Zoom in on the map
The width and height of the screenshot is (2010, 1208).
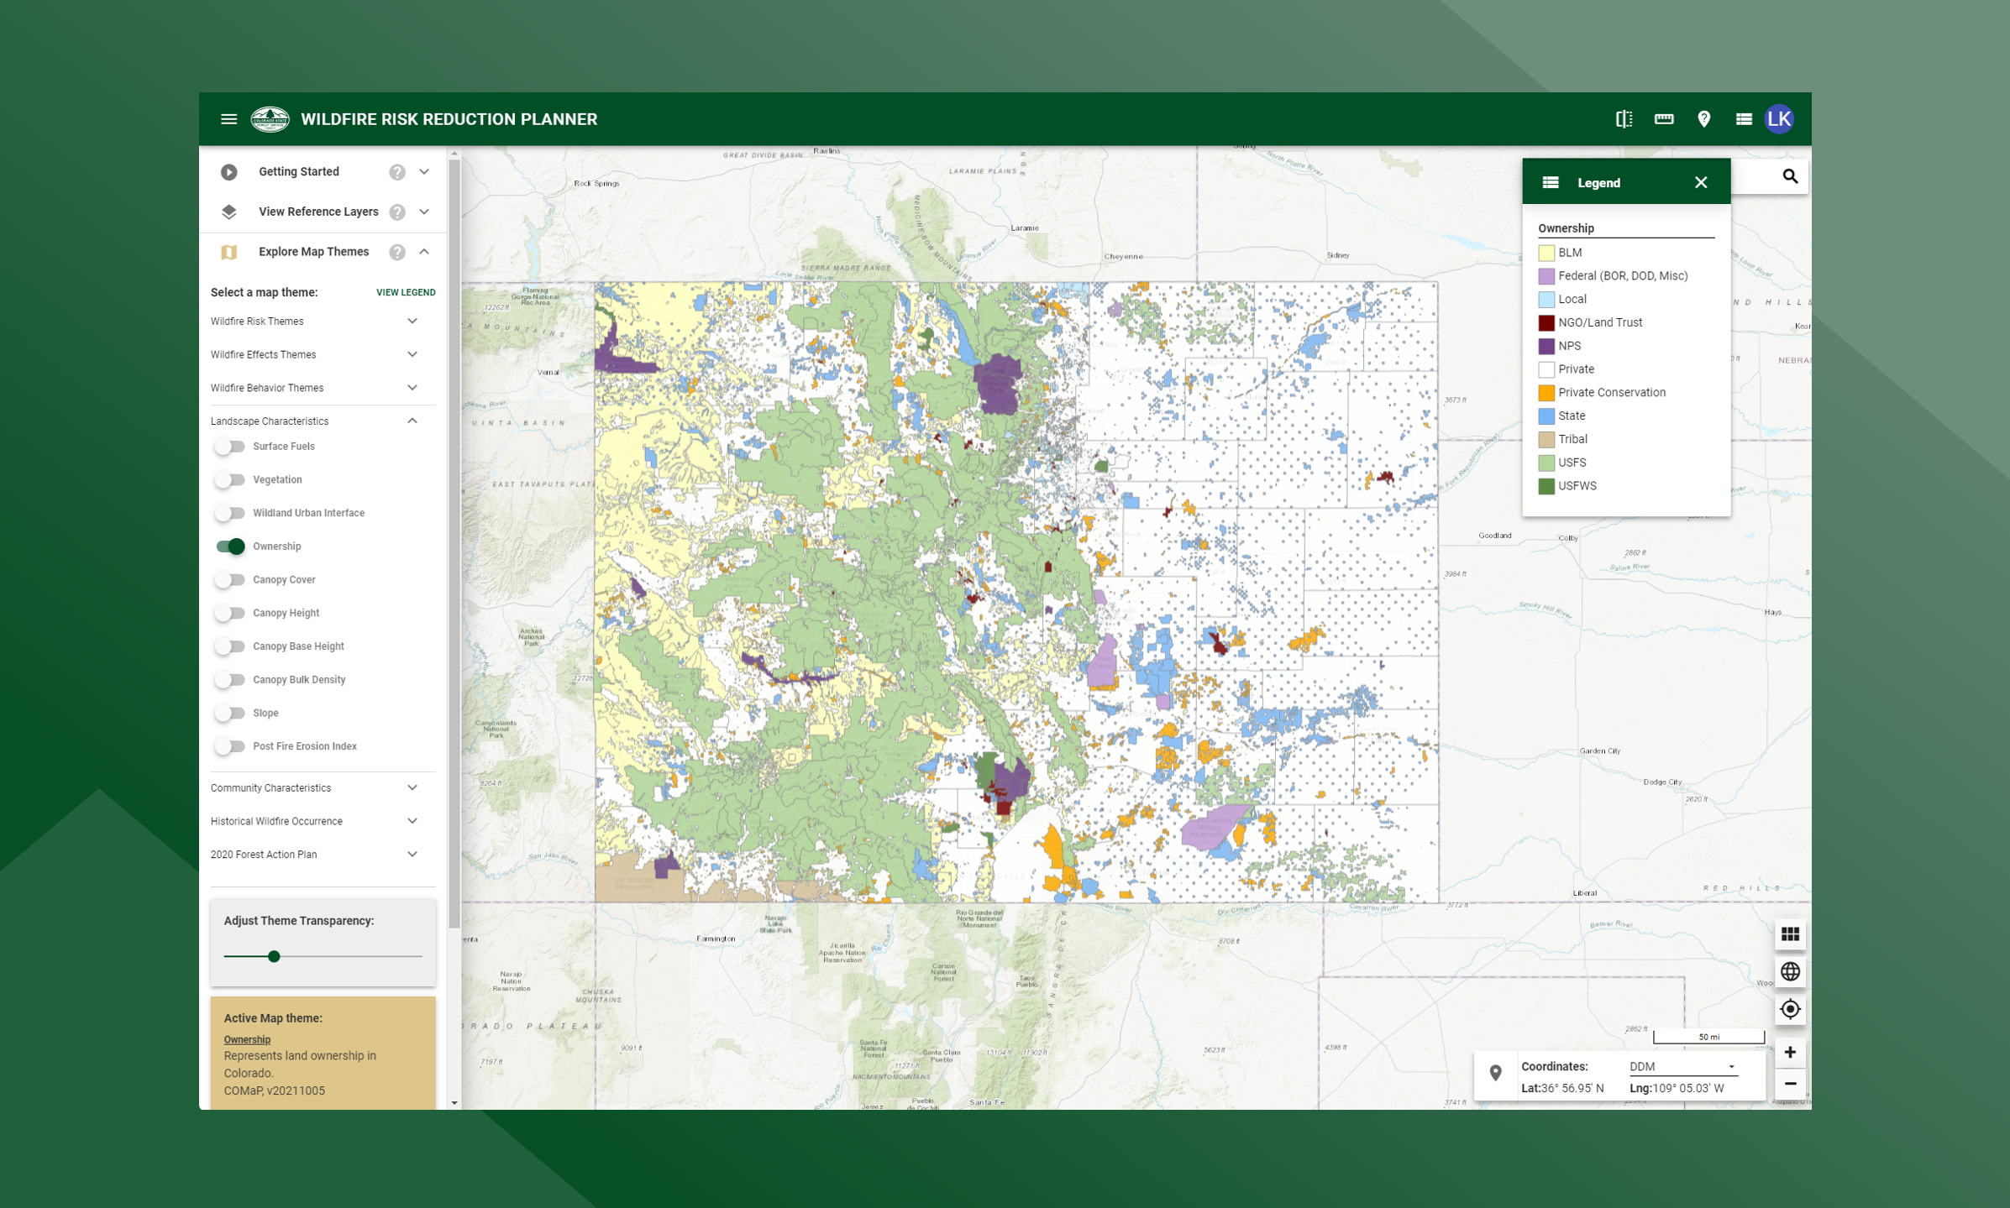click(x=1790, y=1052)
